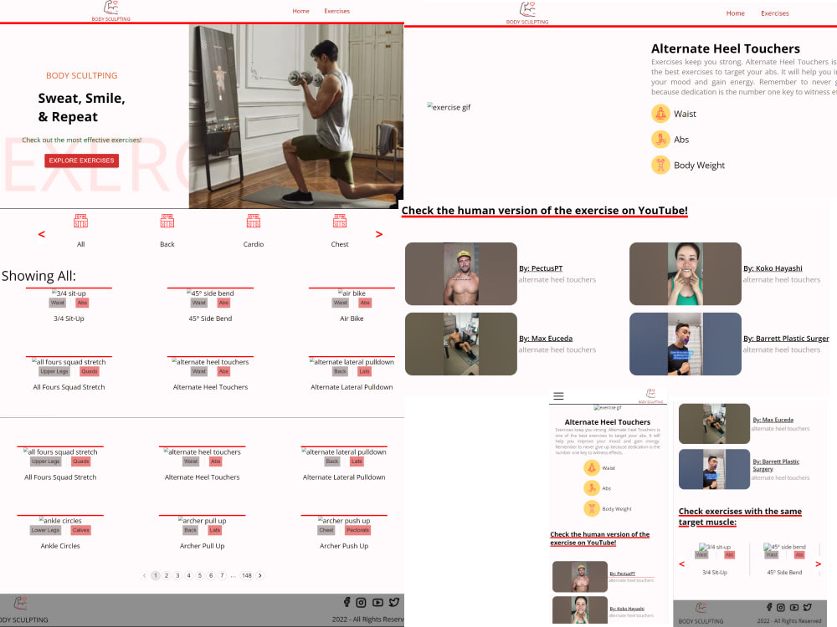Select page 7 in pagination

point(222,575)
